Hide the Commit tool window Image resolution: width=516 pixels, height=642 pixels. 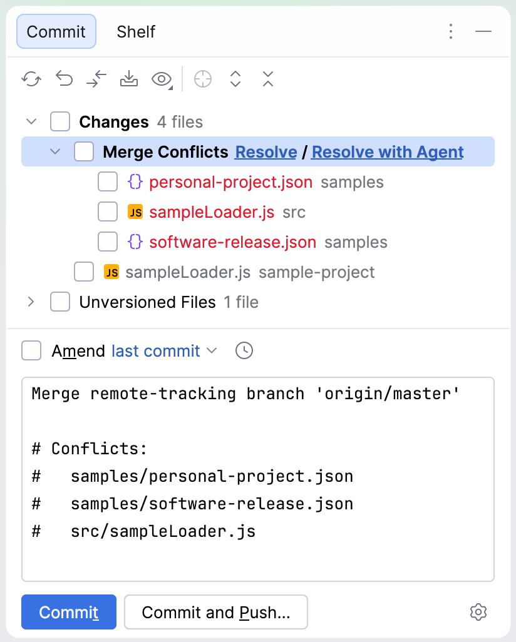pyautogui.click(x=483, y=31)
